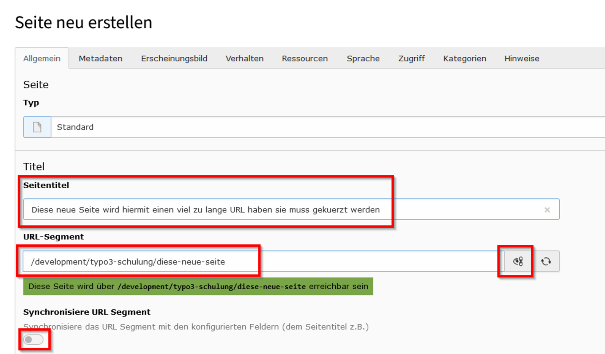Click the Seite neu erstellen heading
605x354 pixels.
(84, 22)
